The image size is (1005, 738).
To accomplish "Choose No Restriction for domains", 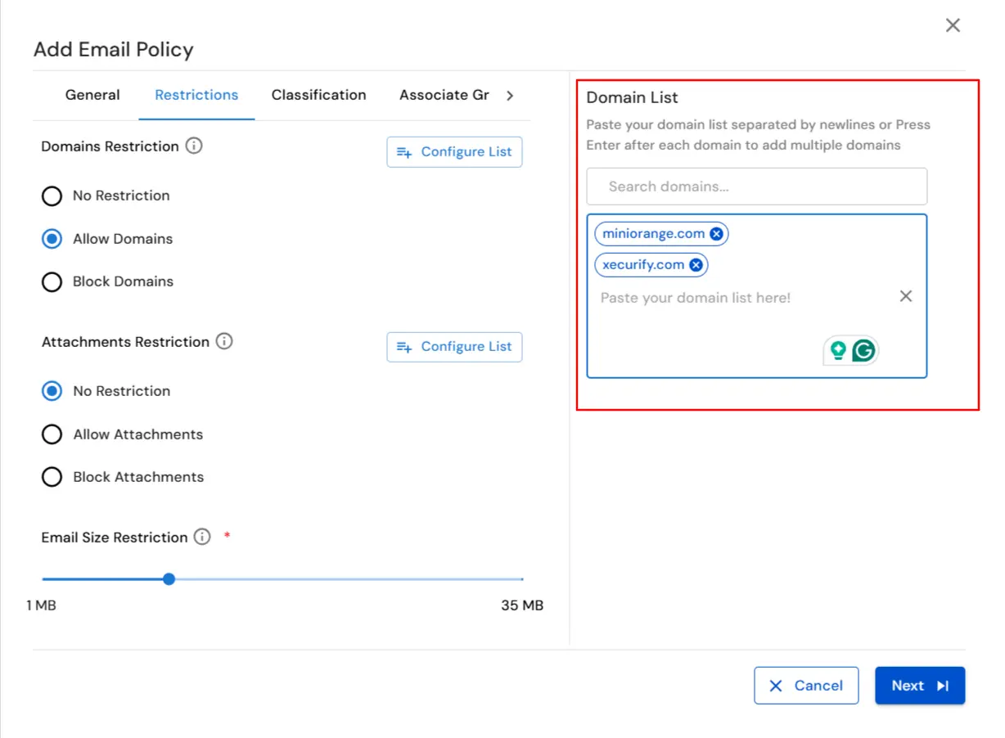I will coord(52,196).
